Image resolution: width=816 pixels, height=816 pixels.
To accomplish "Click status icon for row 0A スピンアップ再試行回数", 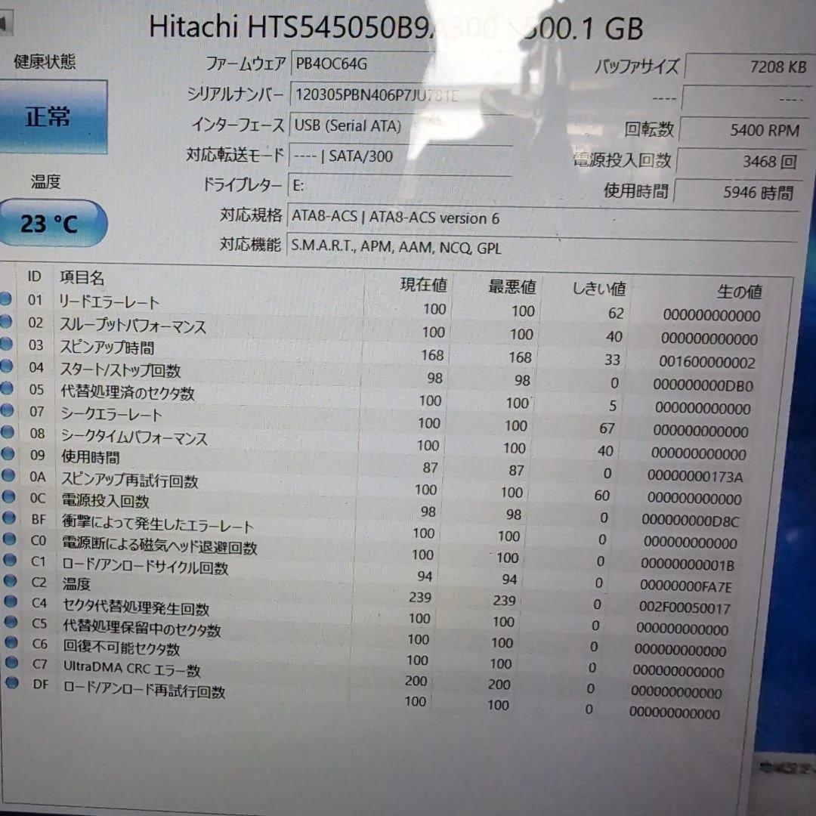I will point(8,476).
